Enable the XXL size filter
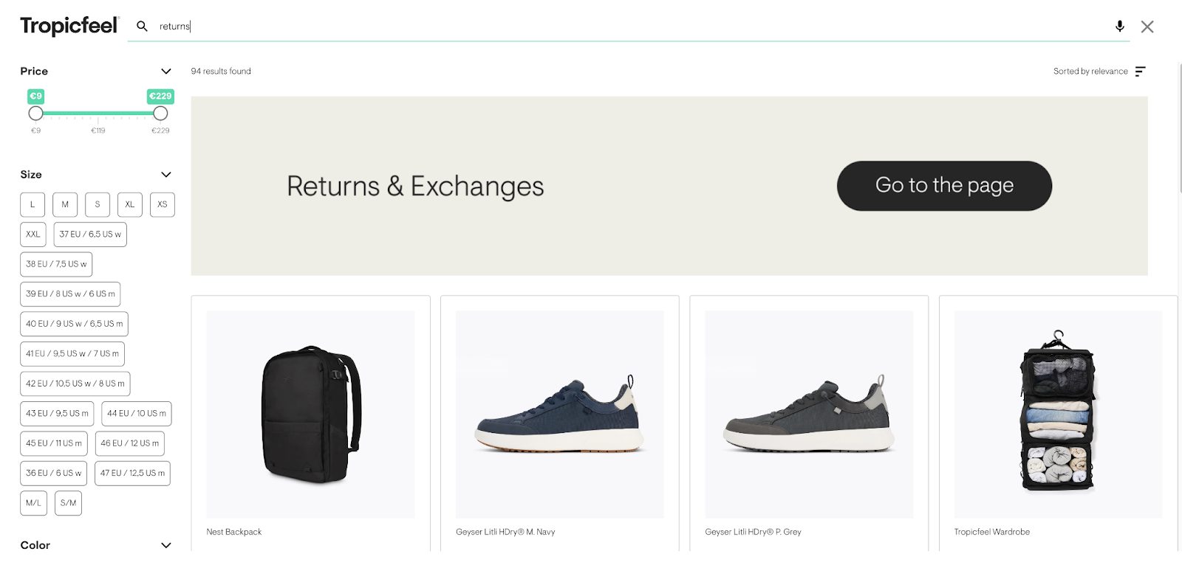Screen dimensions: 1182x565 coord(33,235)
